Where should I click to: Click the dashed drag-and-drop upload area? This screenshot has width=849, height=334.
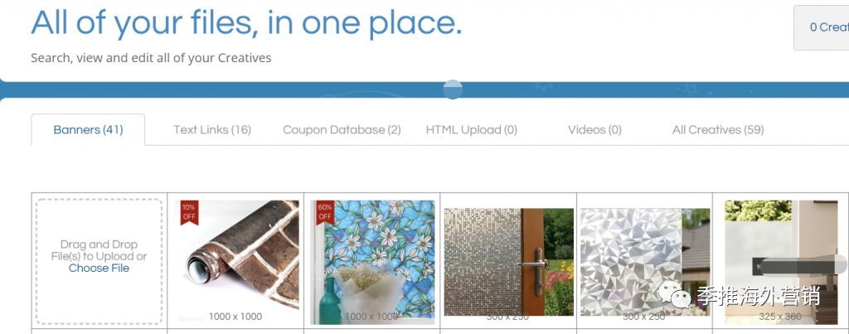pos(99,261)
